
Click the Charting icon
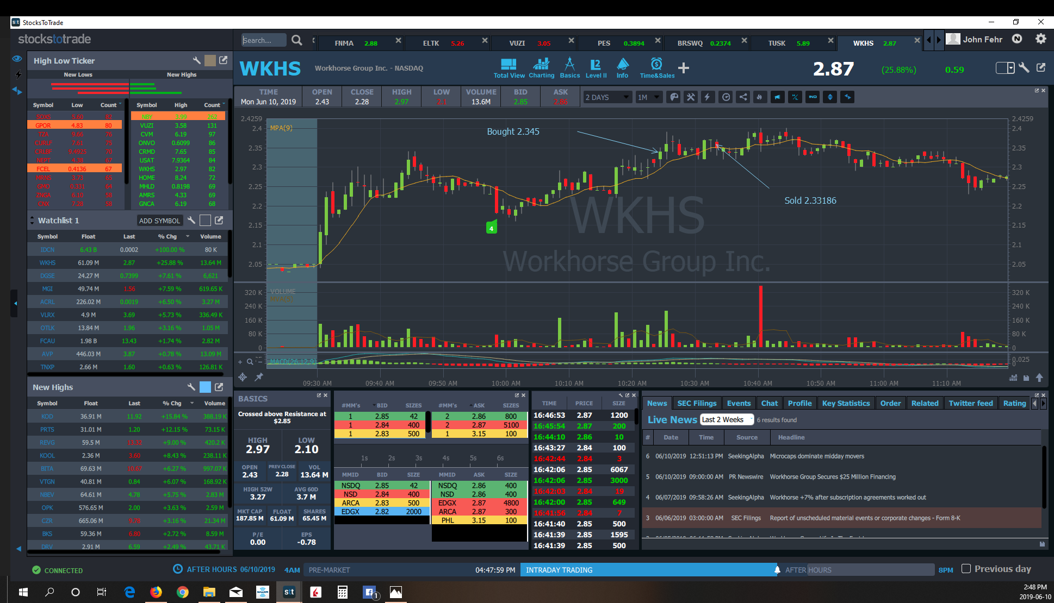pyautogui.click(x=541, y=68)
